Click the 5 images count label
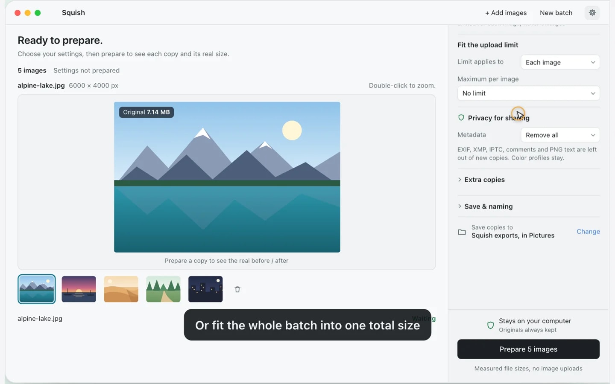 (x=32, y=70)
